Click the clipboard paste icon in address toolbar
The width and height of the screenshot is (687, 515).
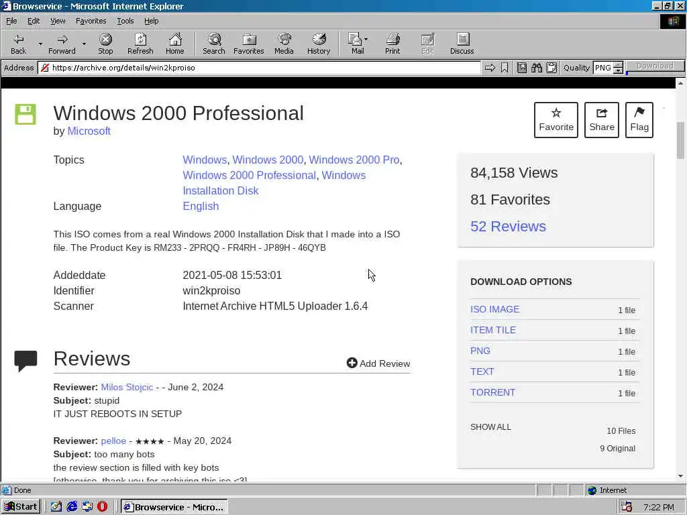coord(551,68)
